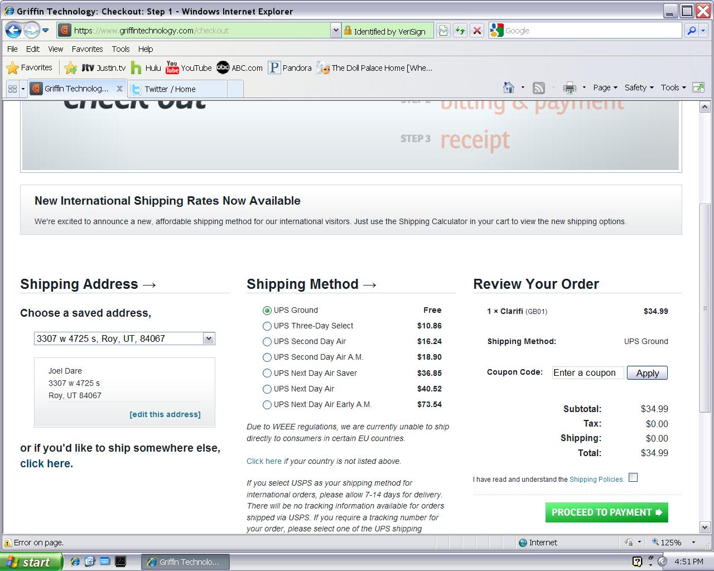Open the address bar URL dropdown

click(335, 31)
